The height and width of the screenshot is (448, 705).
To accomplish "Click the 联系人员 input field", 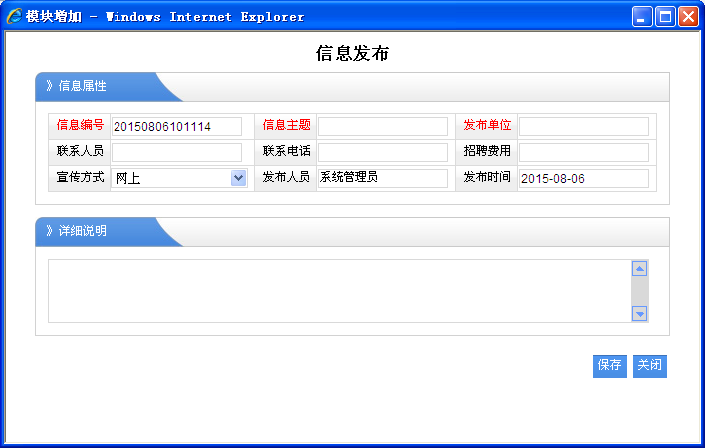I will coord(176,152).
